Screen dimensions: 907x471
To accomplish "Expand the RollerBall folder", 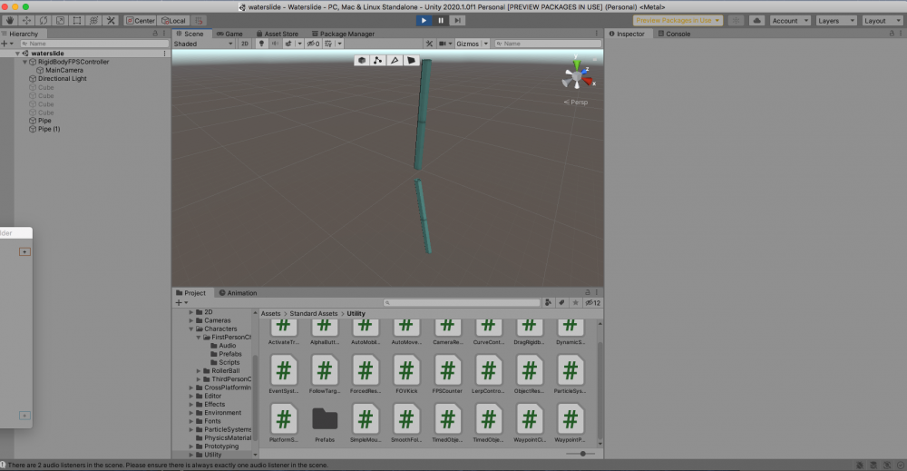I will click(x=199, y=371).
